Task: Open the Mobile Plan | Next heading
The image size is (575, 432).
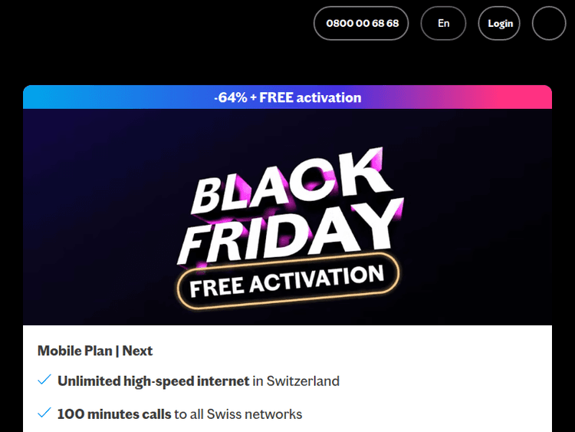Action: point(95,351)
